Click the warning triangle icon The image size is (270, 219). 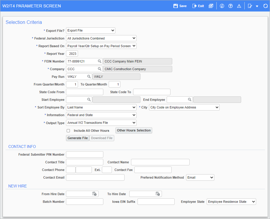(239, 6)
